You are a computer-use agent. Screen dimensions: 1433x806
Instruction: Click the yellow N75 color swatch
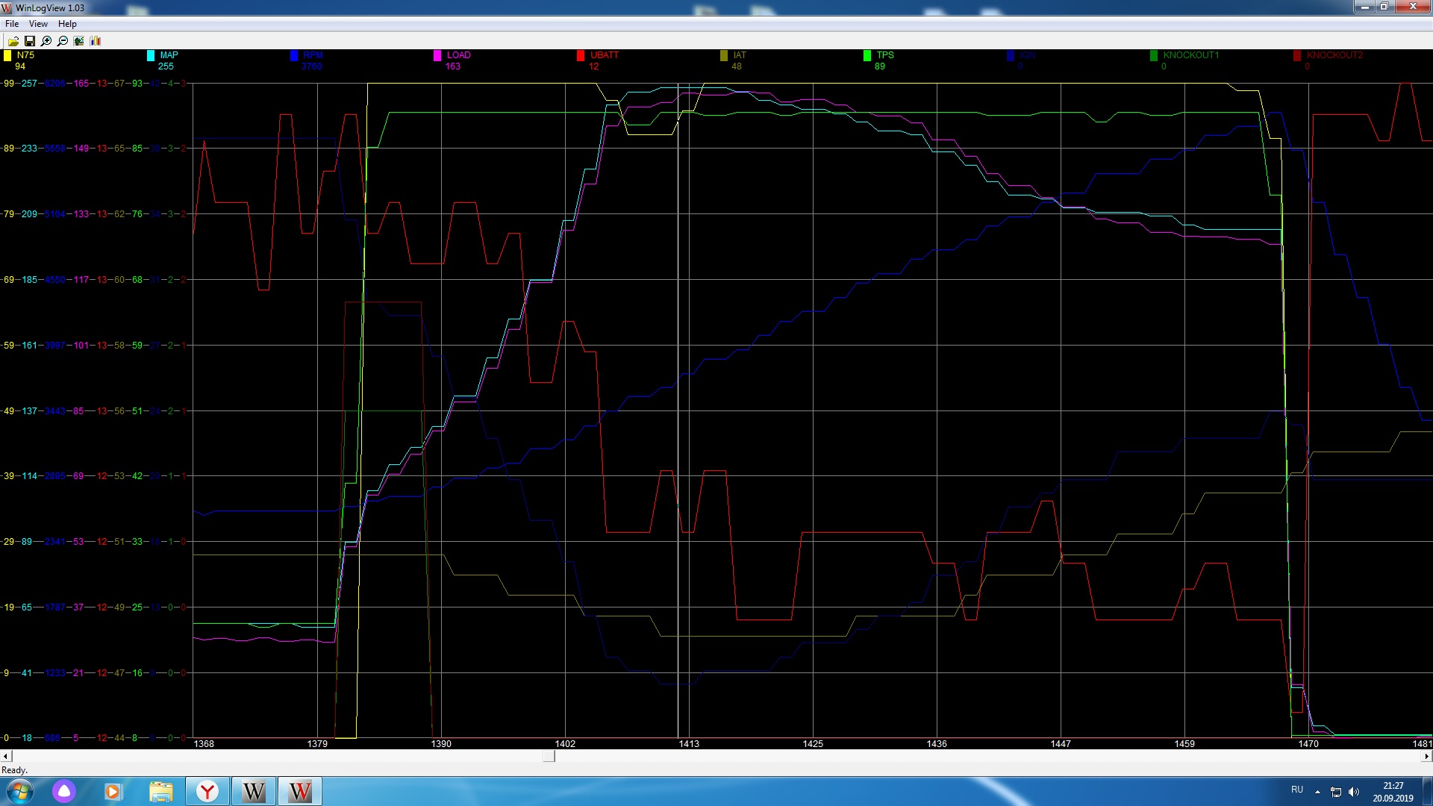(x=7, y=55)
